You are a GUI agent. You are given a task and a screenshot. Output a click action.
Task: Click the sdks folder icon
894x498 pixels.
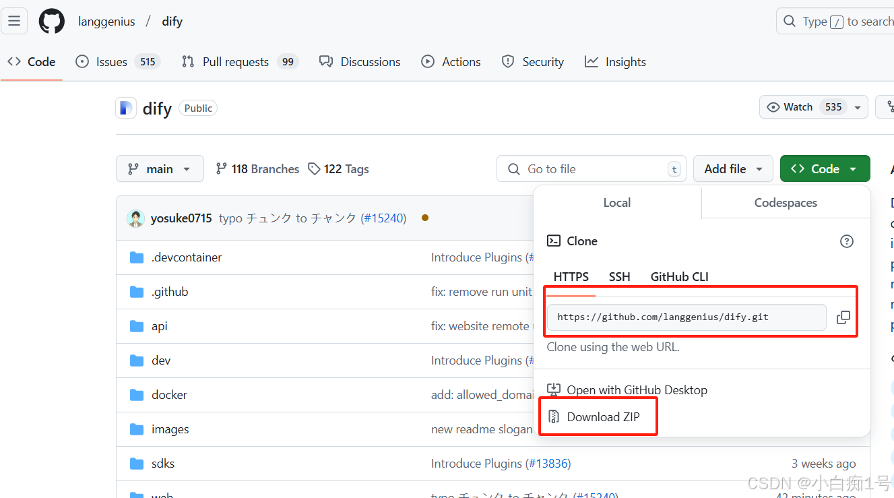(137, 464)
